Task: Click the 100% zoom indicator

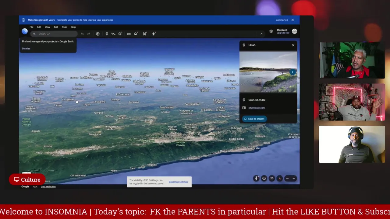Action: [x=35, y=187]
